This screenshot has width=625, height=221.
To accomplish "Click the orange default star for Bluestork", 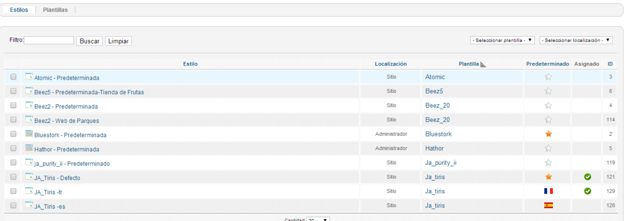I will (548, 134).
